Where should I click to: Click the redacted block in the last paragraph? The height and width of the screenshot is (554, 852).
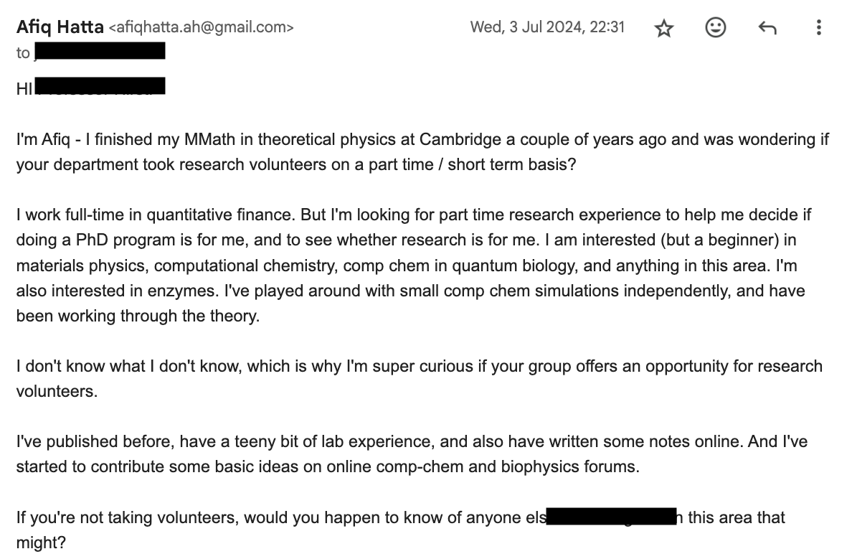point(611,516)
